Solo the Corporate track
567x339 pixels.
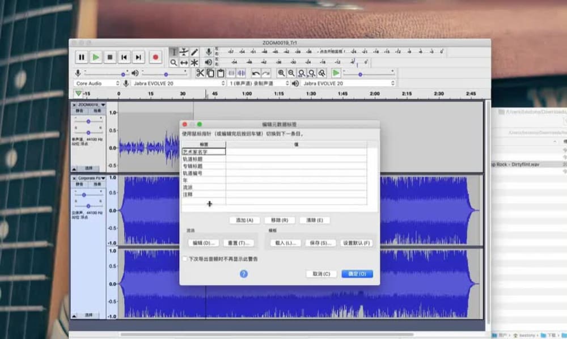(x=98, y=184)
